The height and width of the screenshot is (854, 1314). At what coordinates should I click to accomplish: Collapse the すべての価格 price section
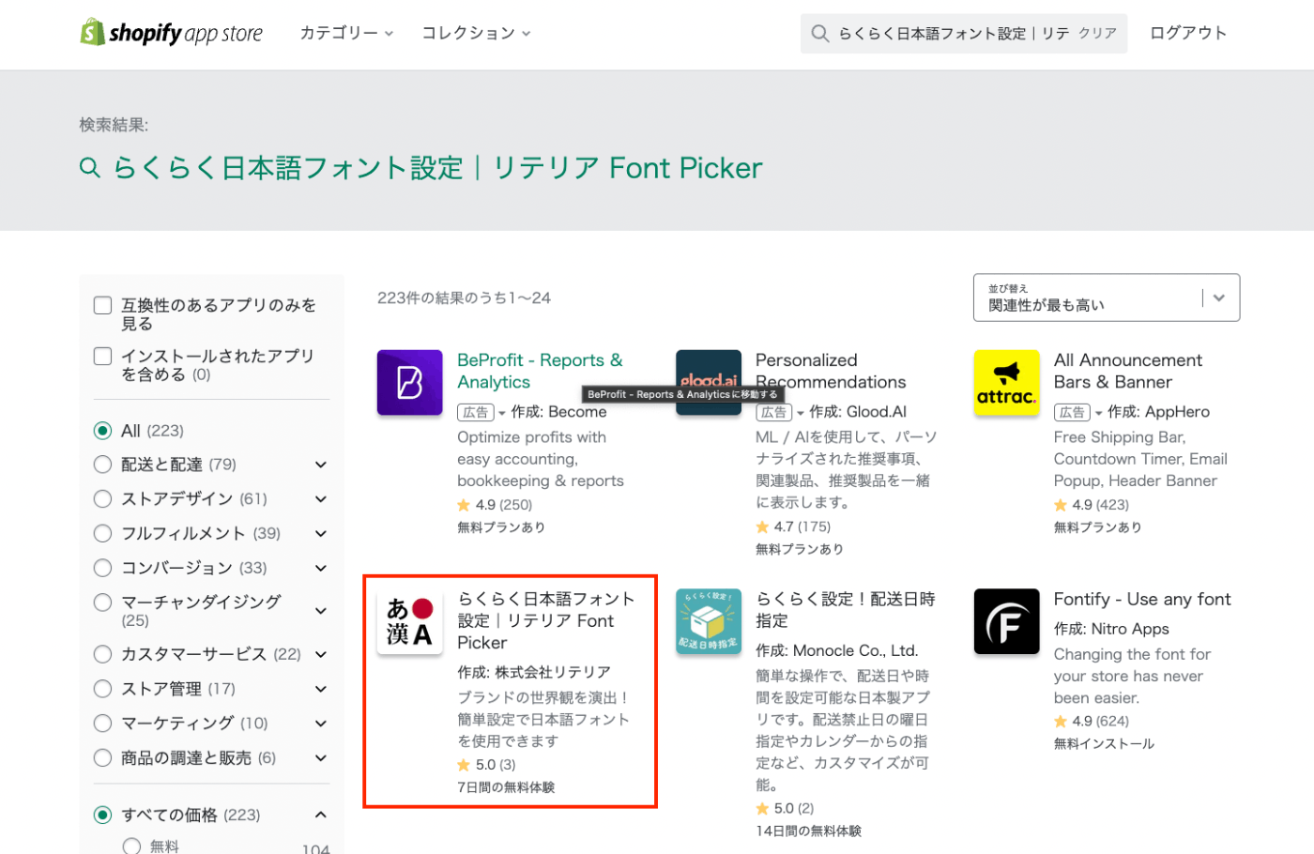click(x=321, y=815)
